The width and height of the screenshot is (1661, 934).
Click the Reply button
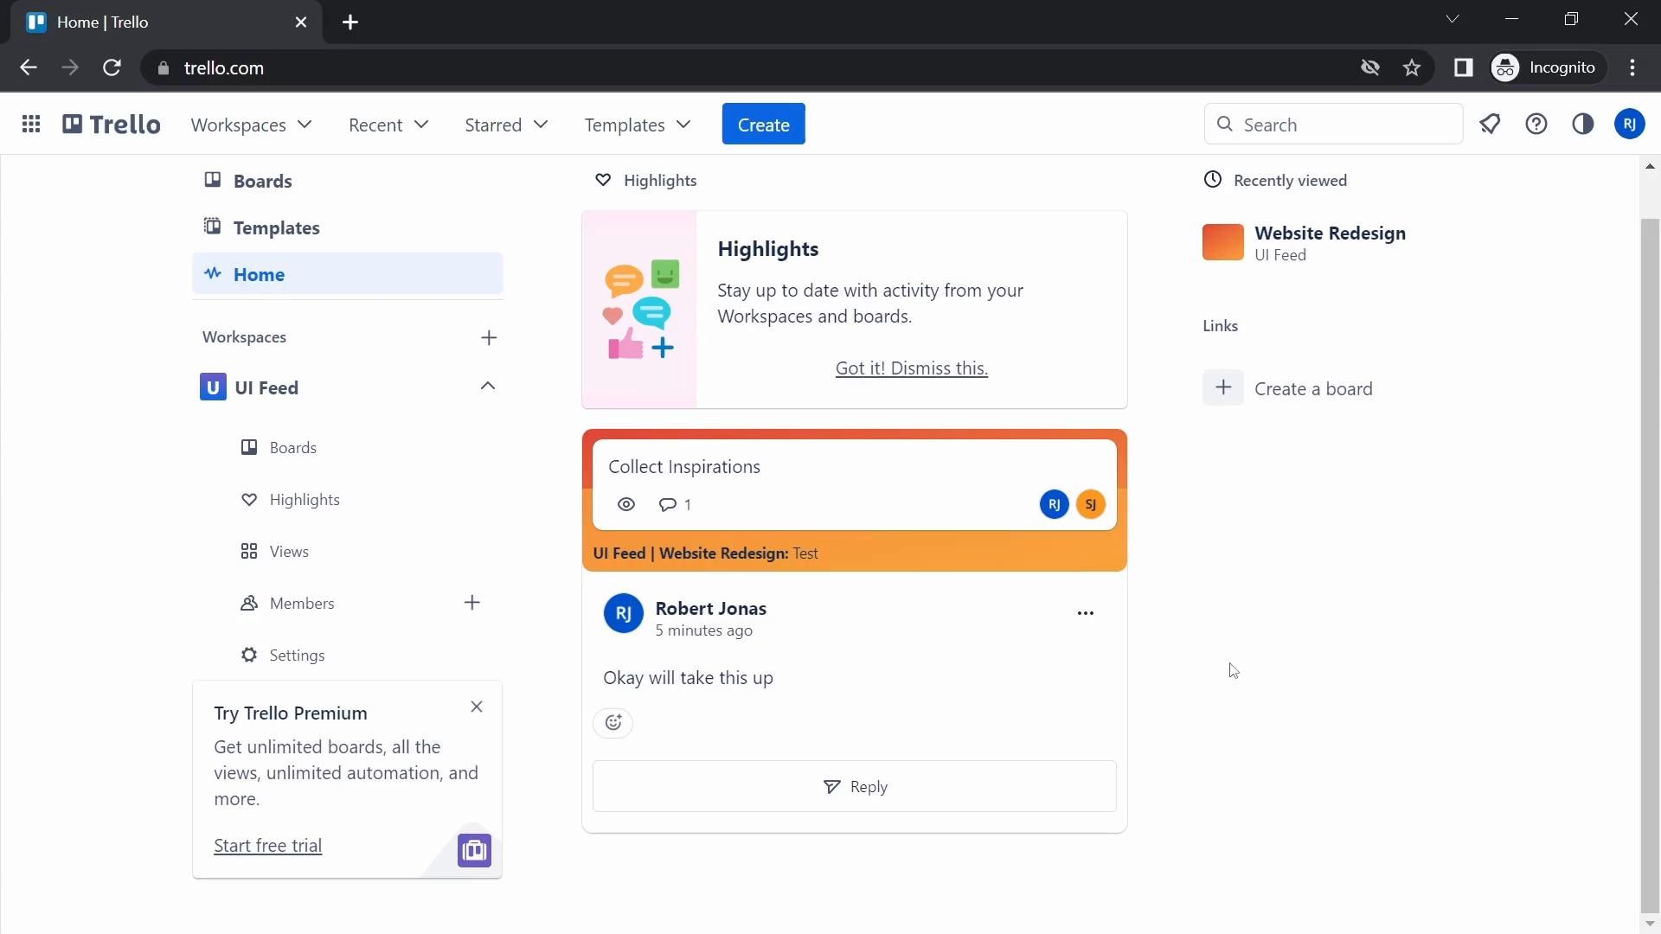(855, 786)
